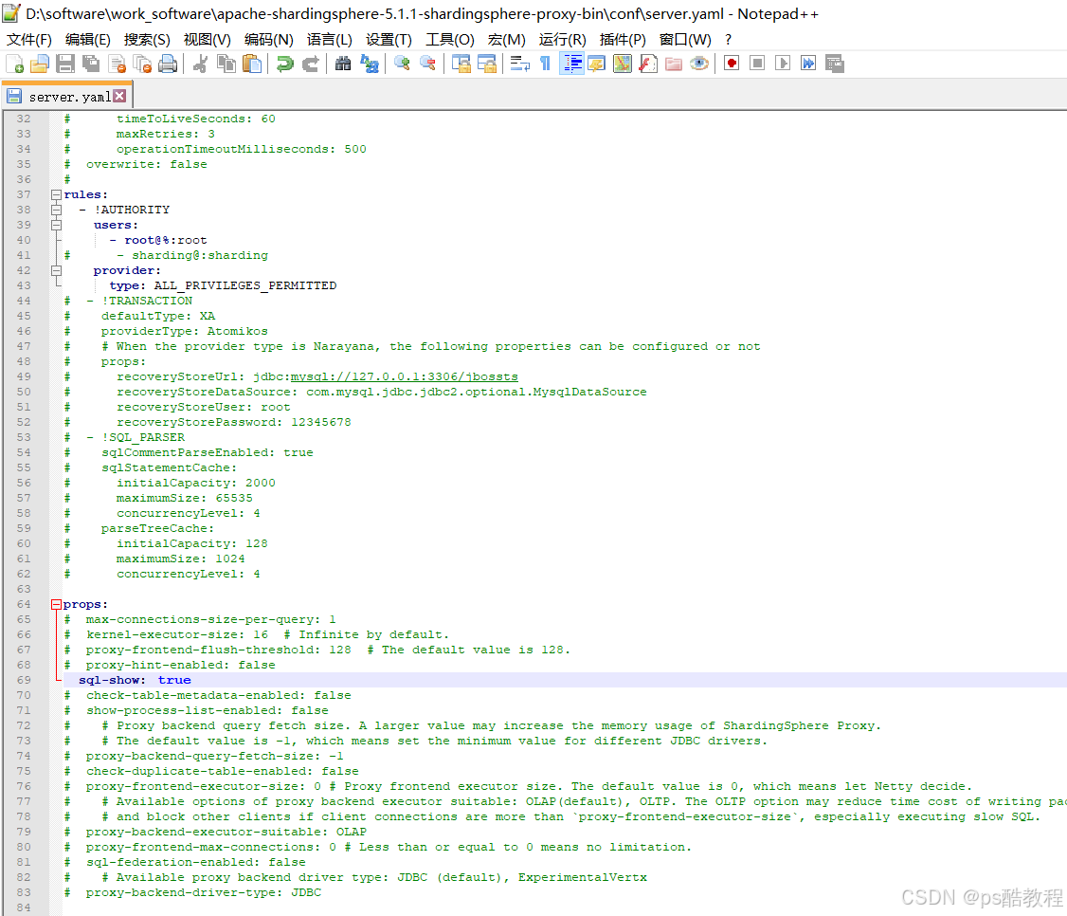
Task: Toggle synchronize vertical scrolling icon
Action: coord(461,64)
